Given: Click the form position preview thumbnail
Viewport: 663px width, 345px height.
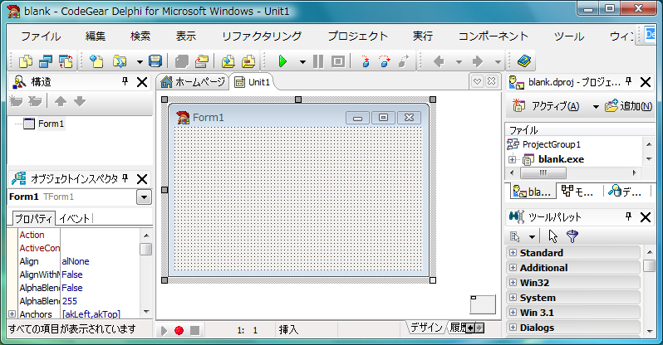Looking at the screenshot, I should [483, 304].
